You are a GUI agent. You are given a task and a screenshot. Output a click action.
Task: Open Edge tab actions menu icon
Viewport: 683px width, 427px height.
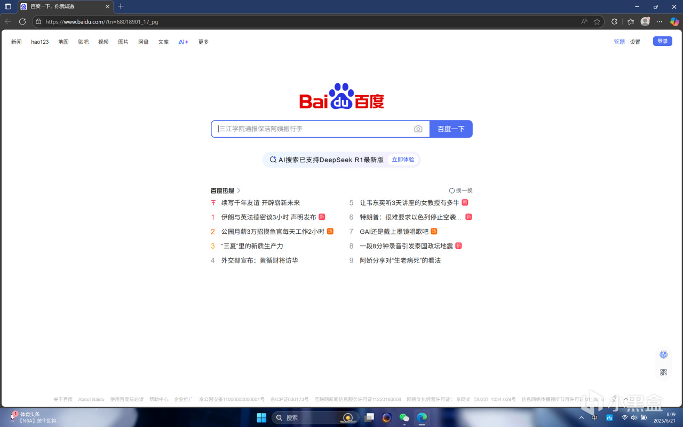tap(8, 6)
